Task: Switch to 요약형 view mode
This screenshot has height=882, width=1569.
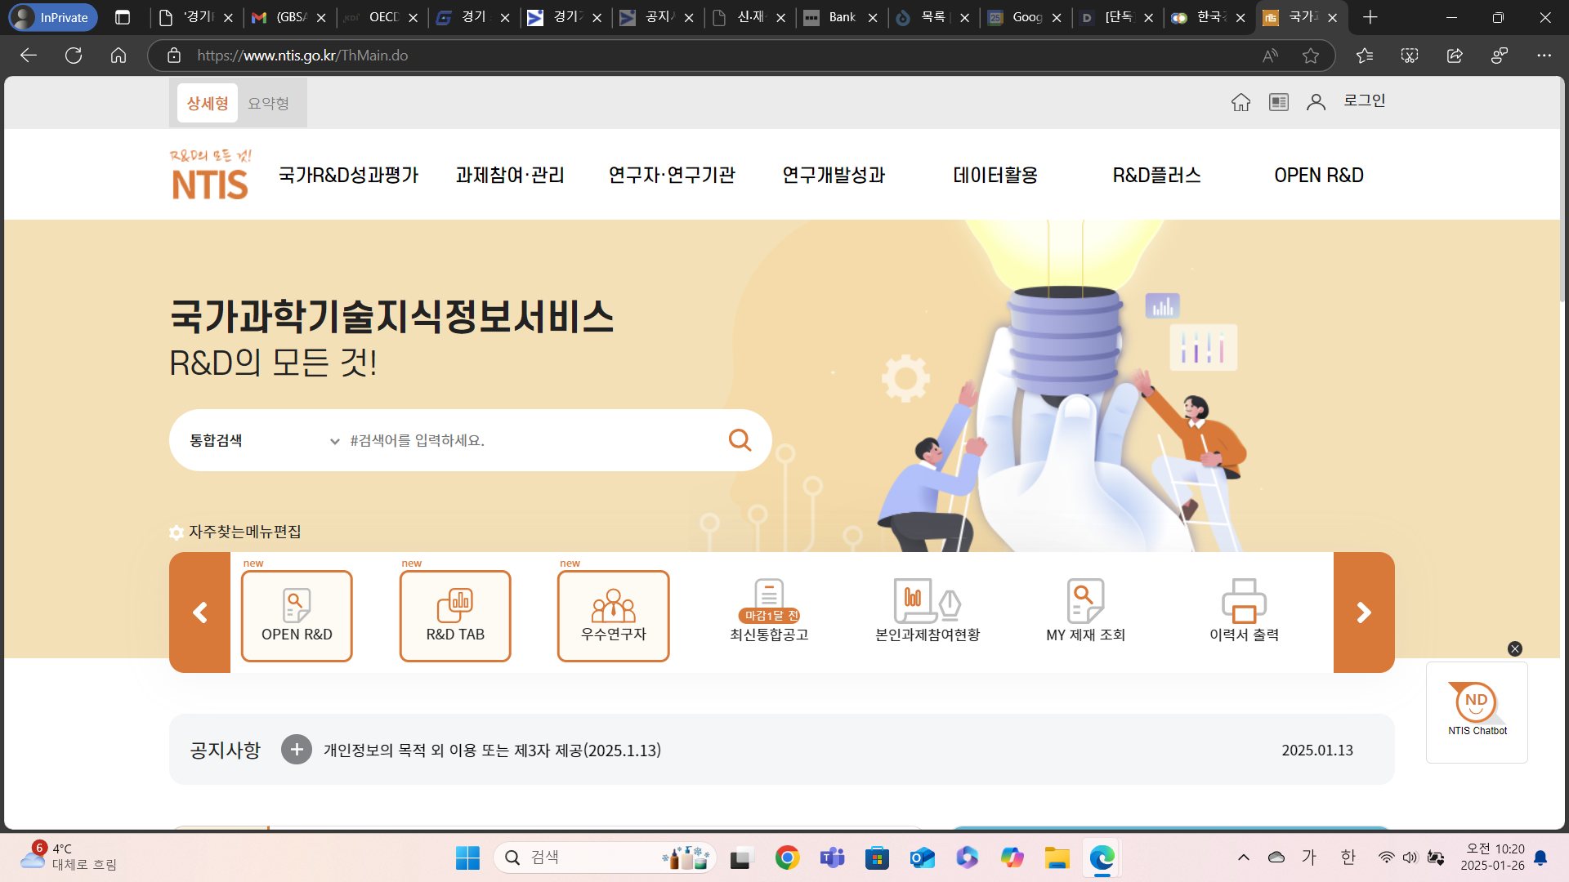Action: 269,104
